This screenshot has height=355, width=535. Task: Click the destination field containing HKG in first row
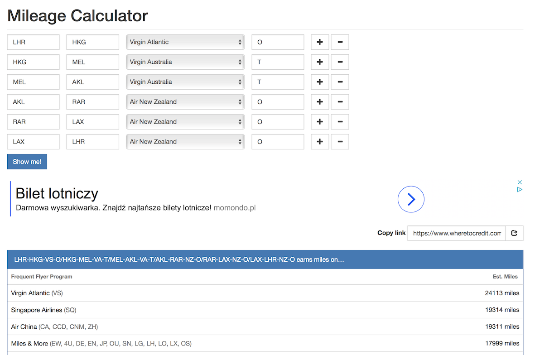92,42
